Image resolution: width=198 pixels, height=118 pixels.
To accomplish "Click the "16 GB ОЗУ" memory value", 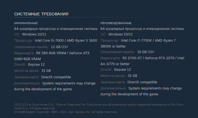I will [146, 52].
